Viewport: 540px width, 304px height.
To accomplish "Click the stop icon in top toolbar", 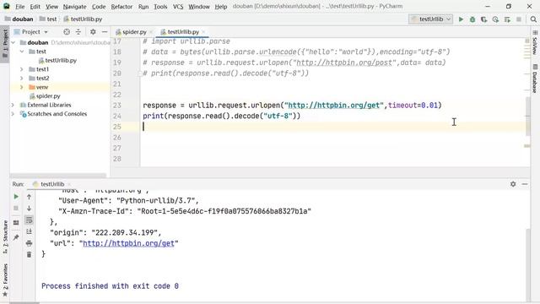I will pyautogui.click(x=519, y=19).
